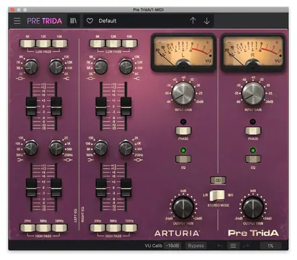Click right EQ low-mid bell curve icon
This screenshot has height=260, width=297.
pyautogui.click(x=138, y=160)
